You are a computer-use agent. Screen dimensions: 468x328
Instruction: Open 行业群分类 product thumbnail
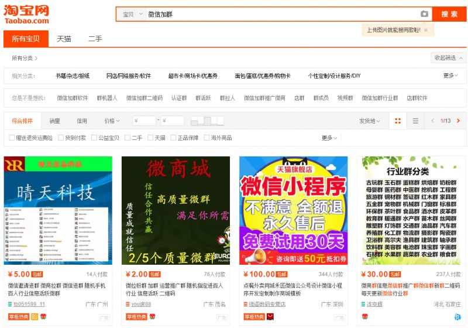click(411, 210)
